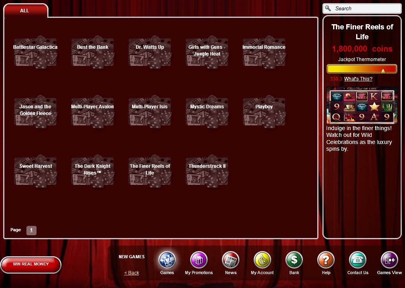Launch the Multi-Player Avalon game
The height and width of the screenshot is (288, 405).
pyautogui.click(x=93, y=112)
